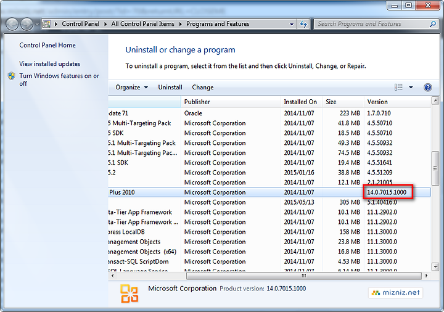Click the search magnifier icon
The image size is (444, 312).
[x=432, y=24]
